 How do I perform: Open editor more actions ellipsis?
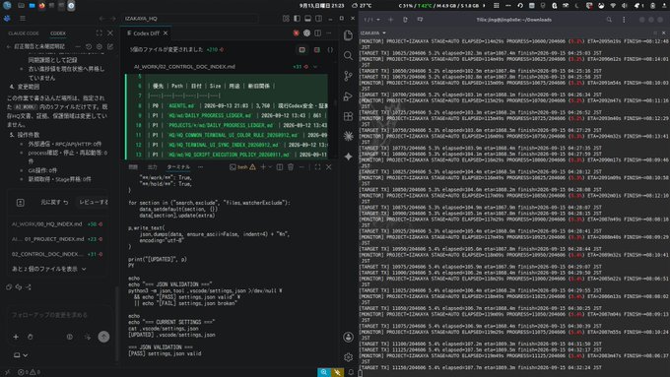point(328,32)
